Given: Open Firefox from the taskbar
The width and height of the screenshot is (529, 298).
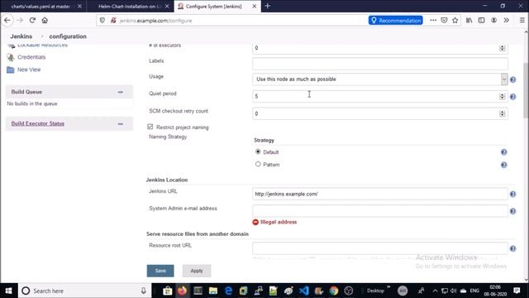Looking at the screenshot, I should [x=182, y=291].
